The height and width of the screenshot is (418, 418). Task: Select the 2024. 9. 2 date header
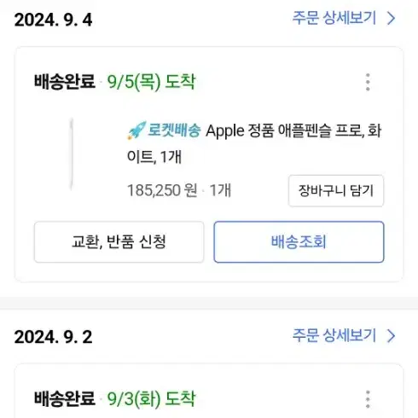point(53,337)
